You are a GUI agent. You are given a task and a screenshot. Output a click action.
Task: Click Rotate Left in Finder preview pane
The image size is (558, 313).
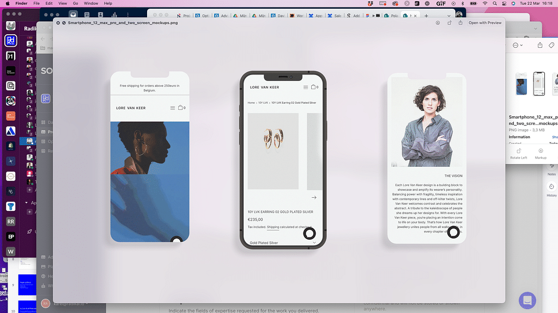tap(518, 154)
